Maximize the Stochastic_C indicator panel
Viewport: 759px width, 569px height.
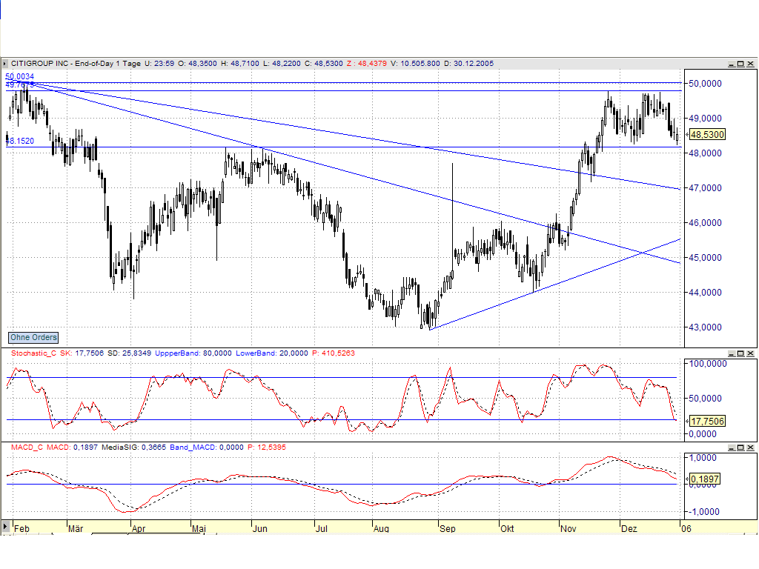740,353
